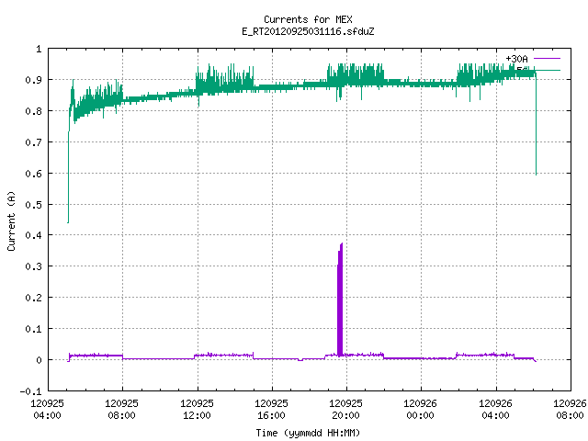Click the y-axis tick value 0.4
Viewport: 588px width, 441px height.
(x=33, y=235)
